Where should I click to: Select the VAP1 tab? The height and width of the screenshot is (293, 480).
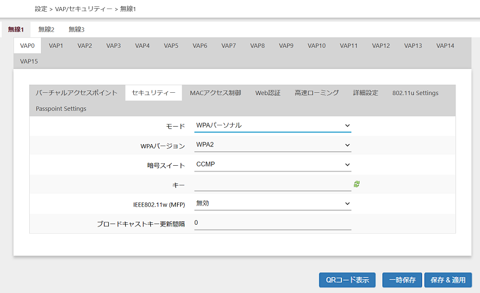pyautogui.click(x=56, y=46)
